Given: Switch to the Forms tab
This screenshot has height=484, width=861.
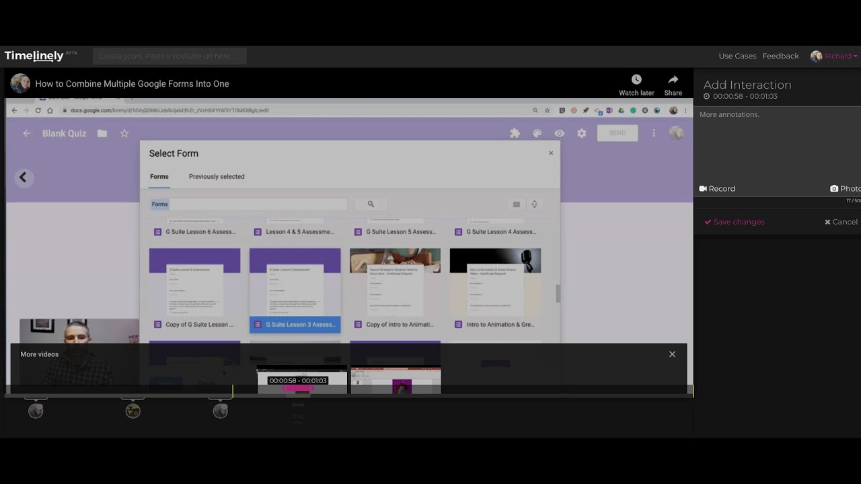Looking at the screenshot, I should (159, 177).
